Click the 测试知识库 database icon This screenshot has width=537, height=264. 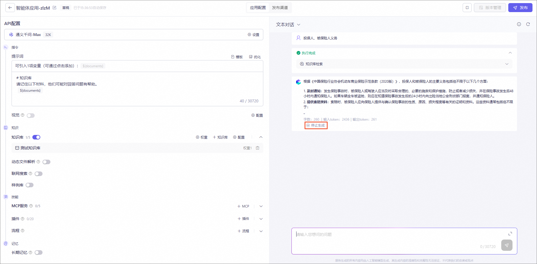pos(17,148)
